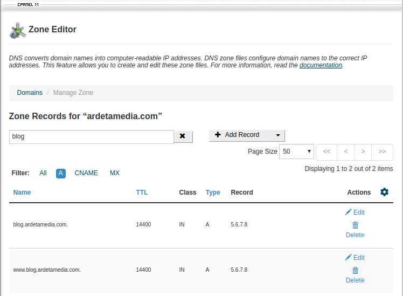The height and width of the screenshot is (296, 403).
Task: Click 5.6.7.8 record of blog.ardetamedia.com.
Action: tap(239, 224)
